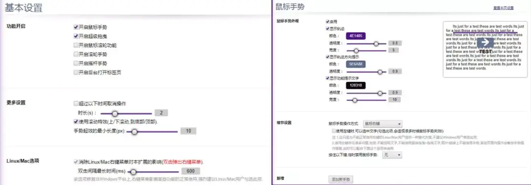Click the 双击间隔最长时间 slider
Screen dimensions: 531x185
(x=152, y=172)
